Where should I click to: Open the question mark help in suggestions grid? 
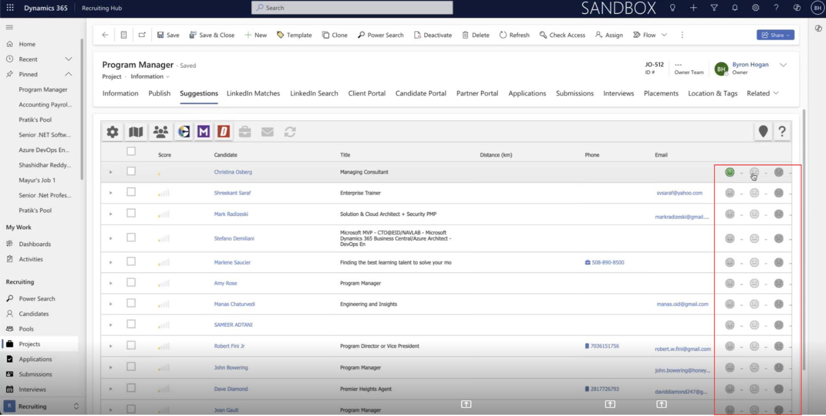click(782, 131)
